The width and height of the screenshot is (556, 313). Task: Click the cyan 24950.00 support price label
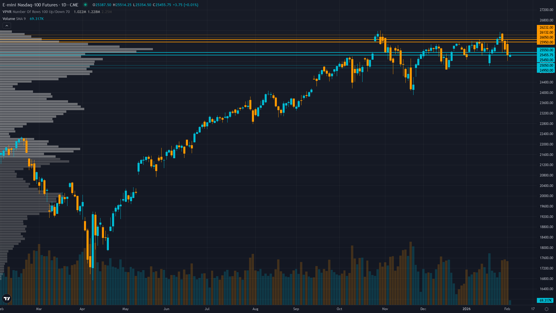tap(546, 70)
